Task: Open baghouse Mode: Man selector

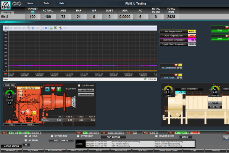Action: [215, 107]
